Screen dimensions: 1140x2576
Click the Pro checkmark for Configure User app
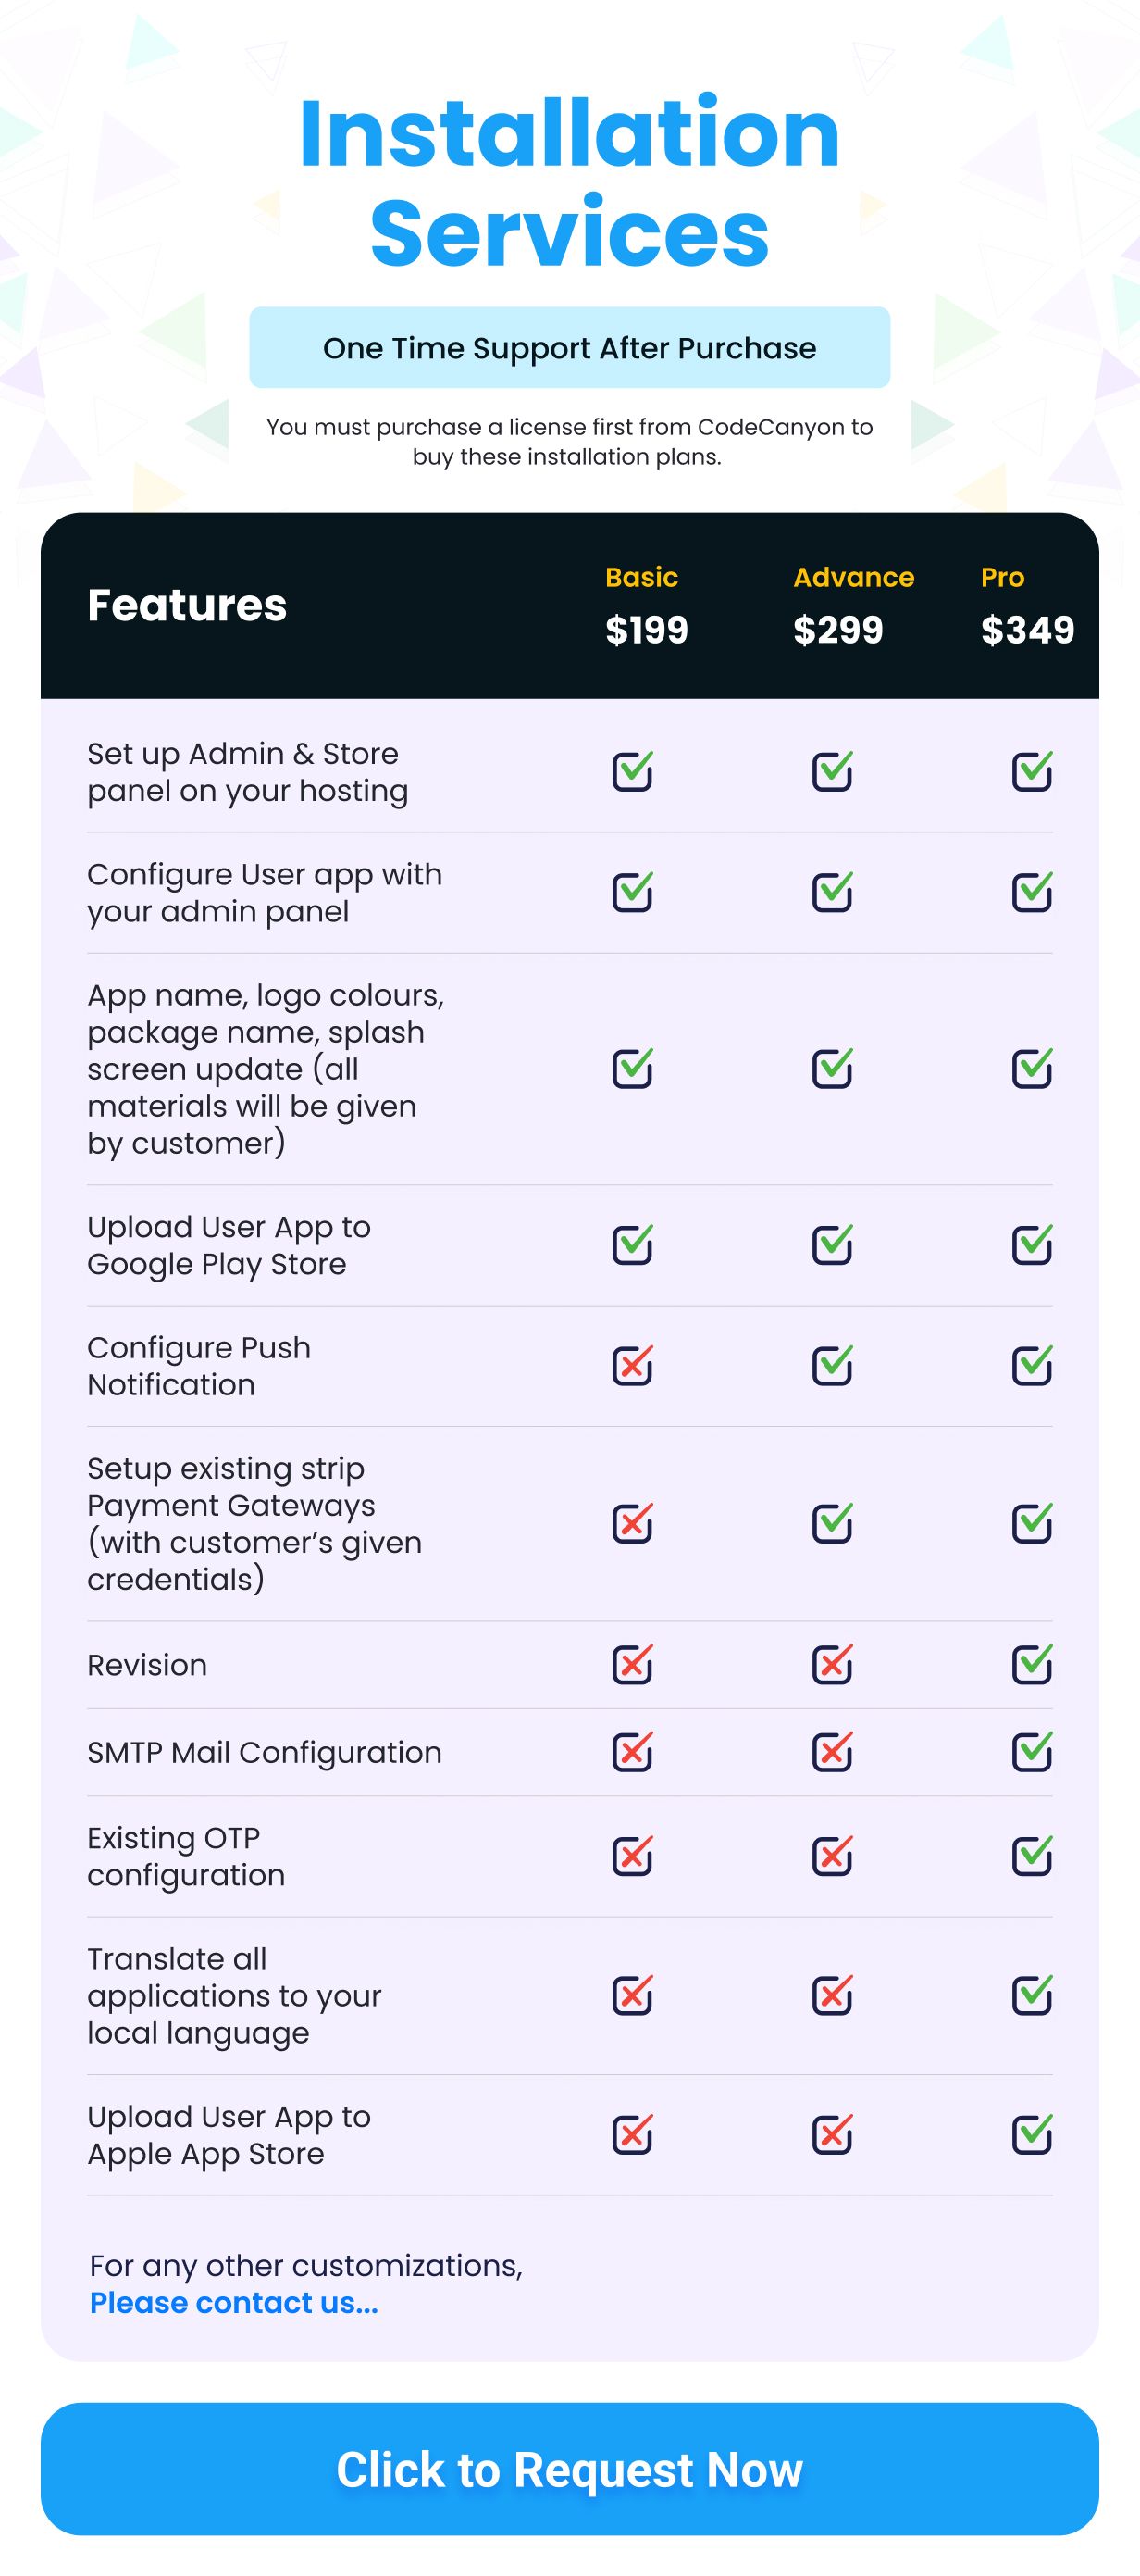(1032, 892)
